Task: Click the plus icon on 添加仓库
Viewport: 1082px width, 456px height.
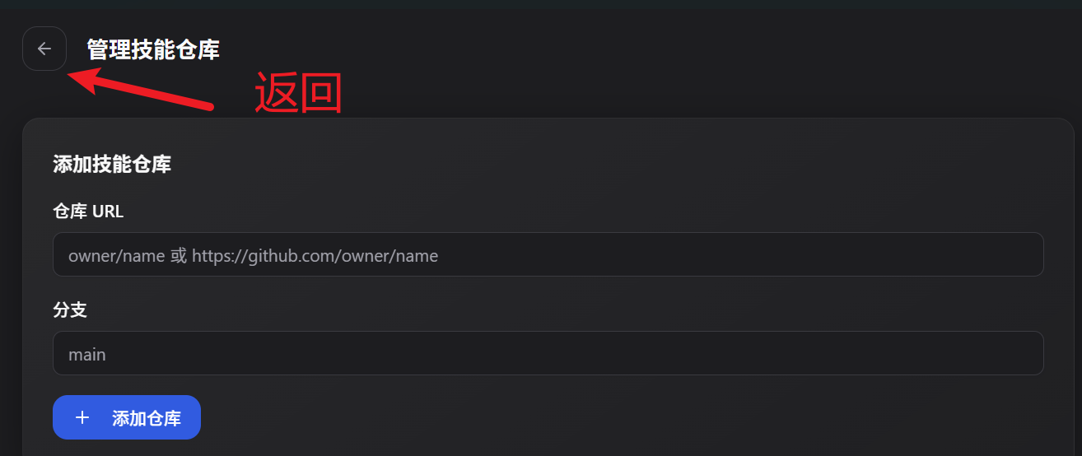Action: pos(82,418)
